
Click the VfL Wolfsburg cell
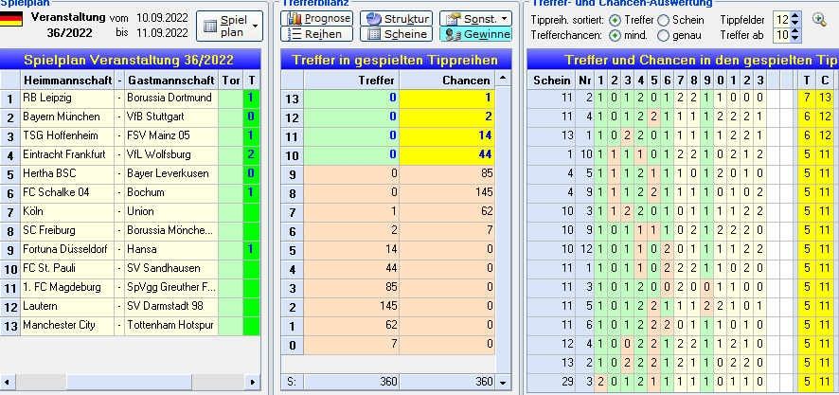(x=171, y=154)
